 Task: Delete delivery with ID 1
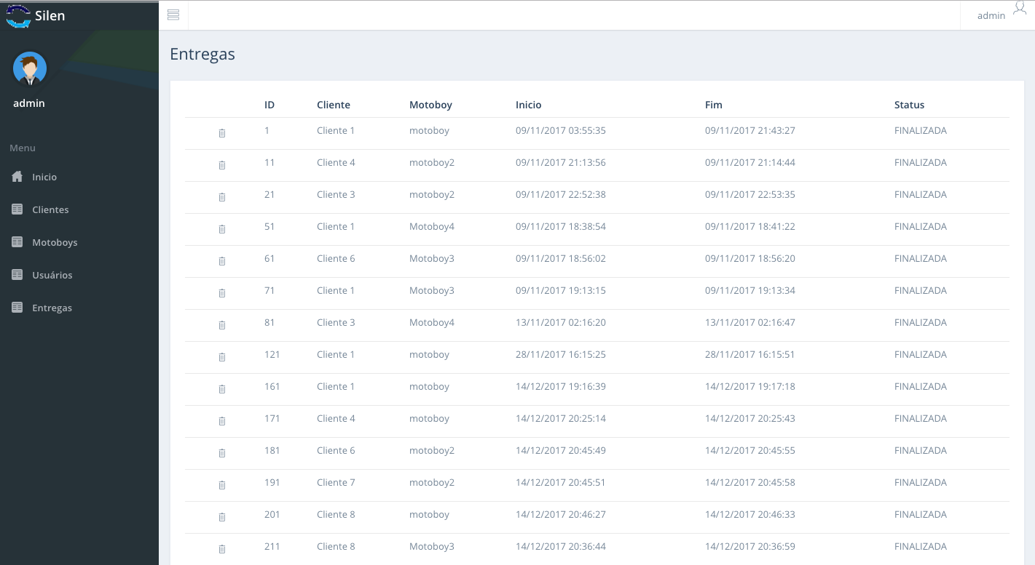point(222,133)
